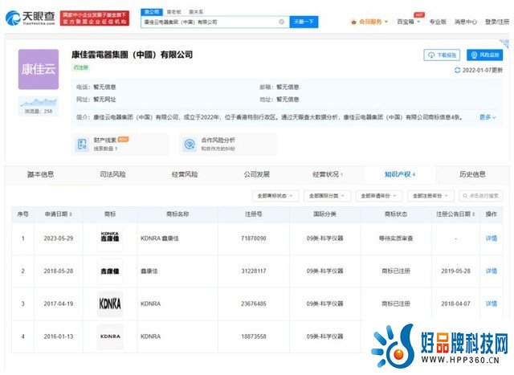The image size is (514, 375).
Task: Switch to the 基本信息 tab
Action: [41, 174]
